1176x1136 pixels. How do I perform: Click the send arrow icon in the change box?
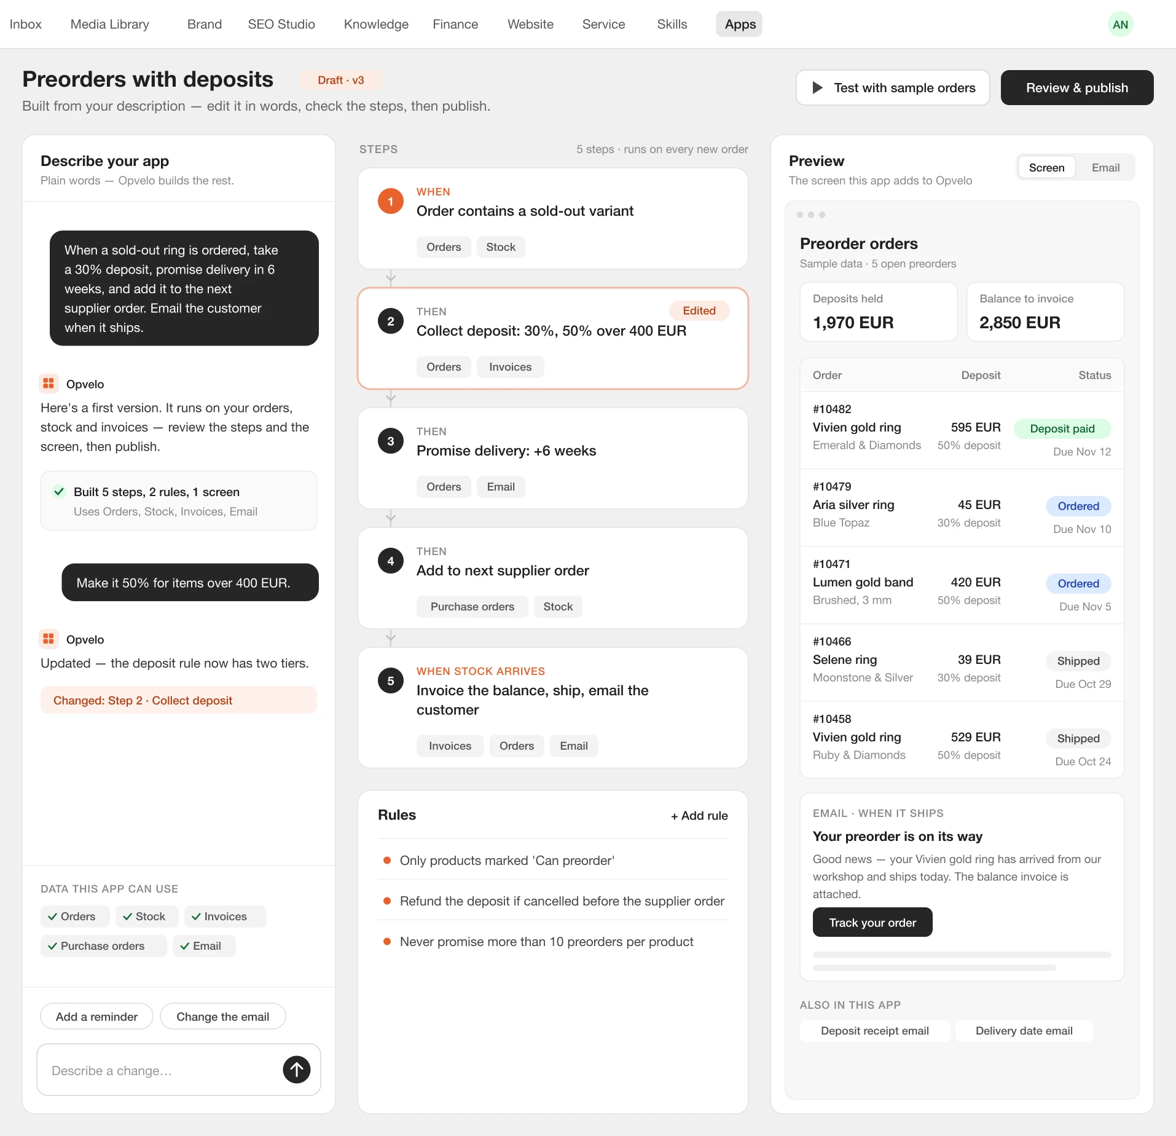[x=296, y=1070]
